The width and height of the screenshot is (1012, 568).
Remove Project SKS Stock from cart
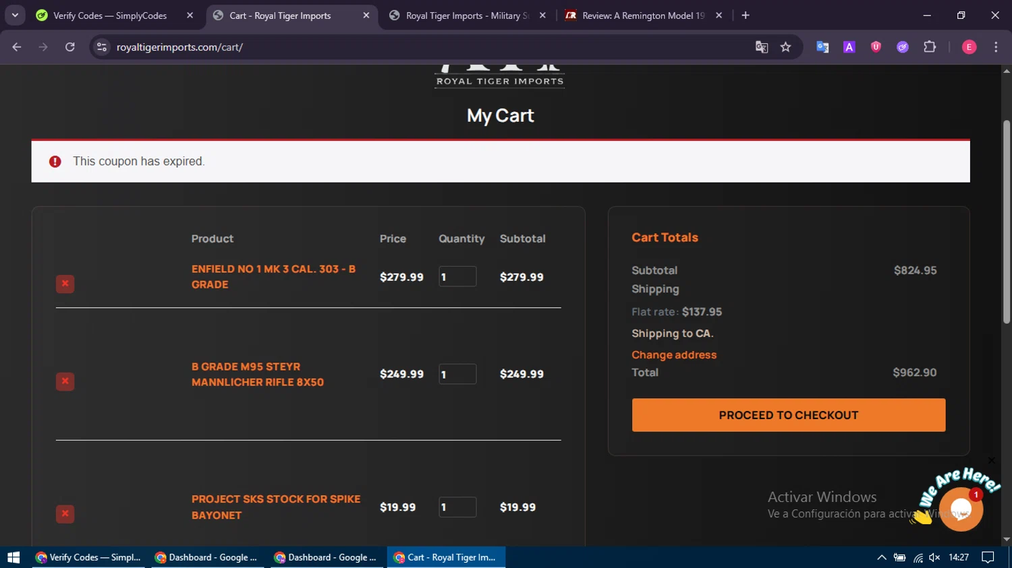tap(65, 514)
